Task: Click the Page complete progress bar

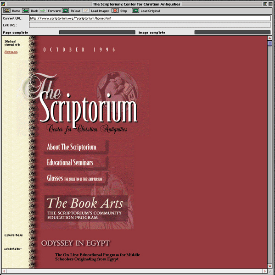Action: tap(97, 32)
